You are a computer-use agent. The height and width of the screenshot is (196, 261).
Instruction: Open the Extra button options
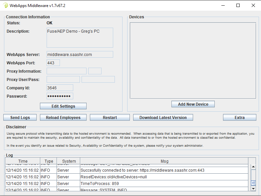pyautogui.click(x=239, y=117)
